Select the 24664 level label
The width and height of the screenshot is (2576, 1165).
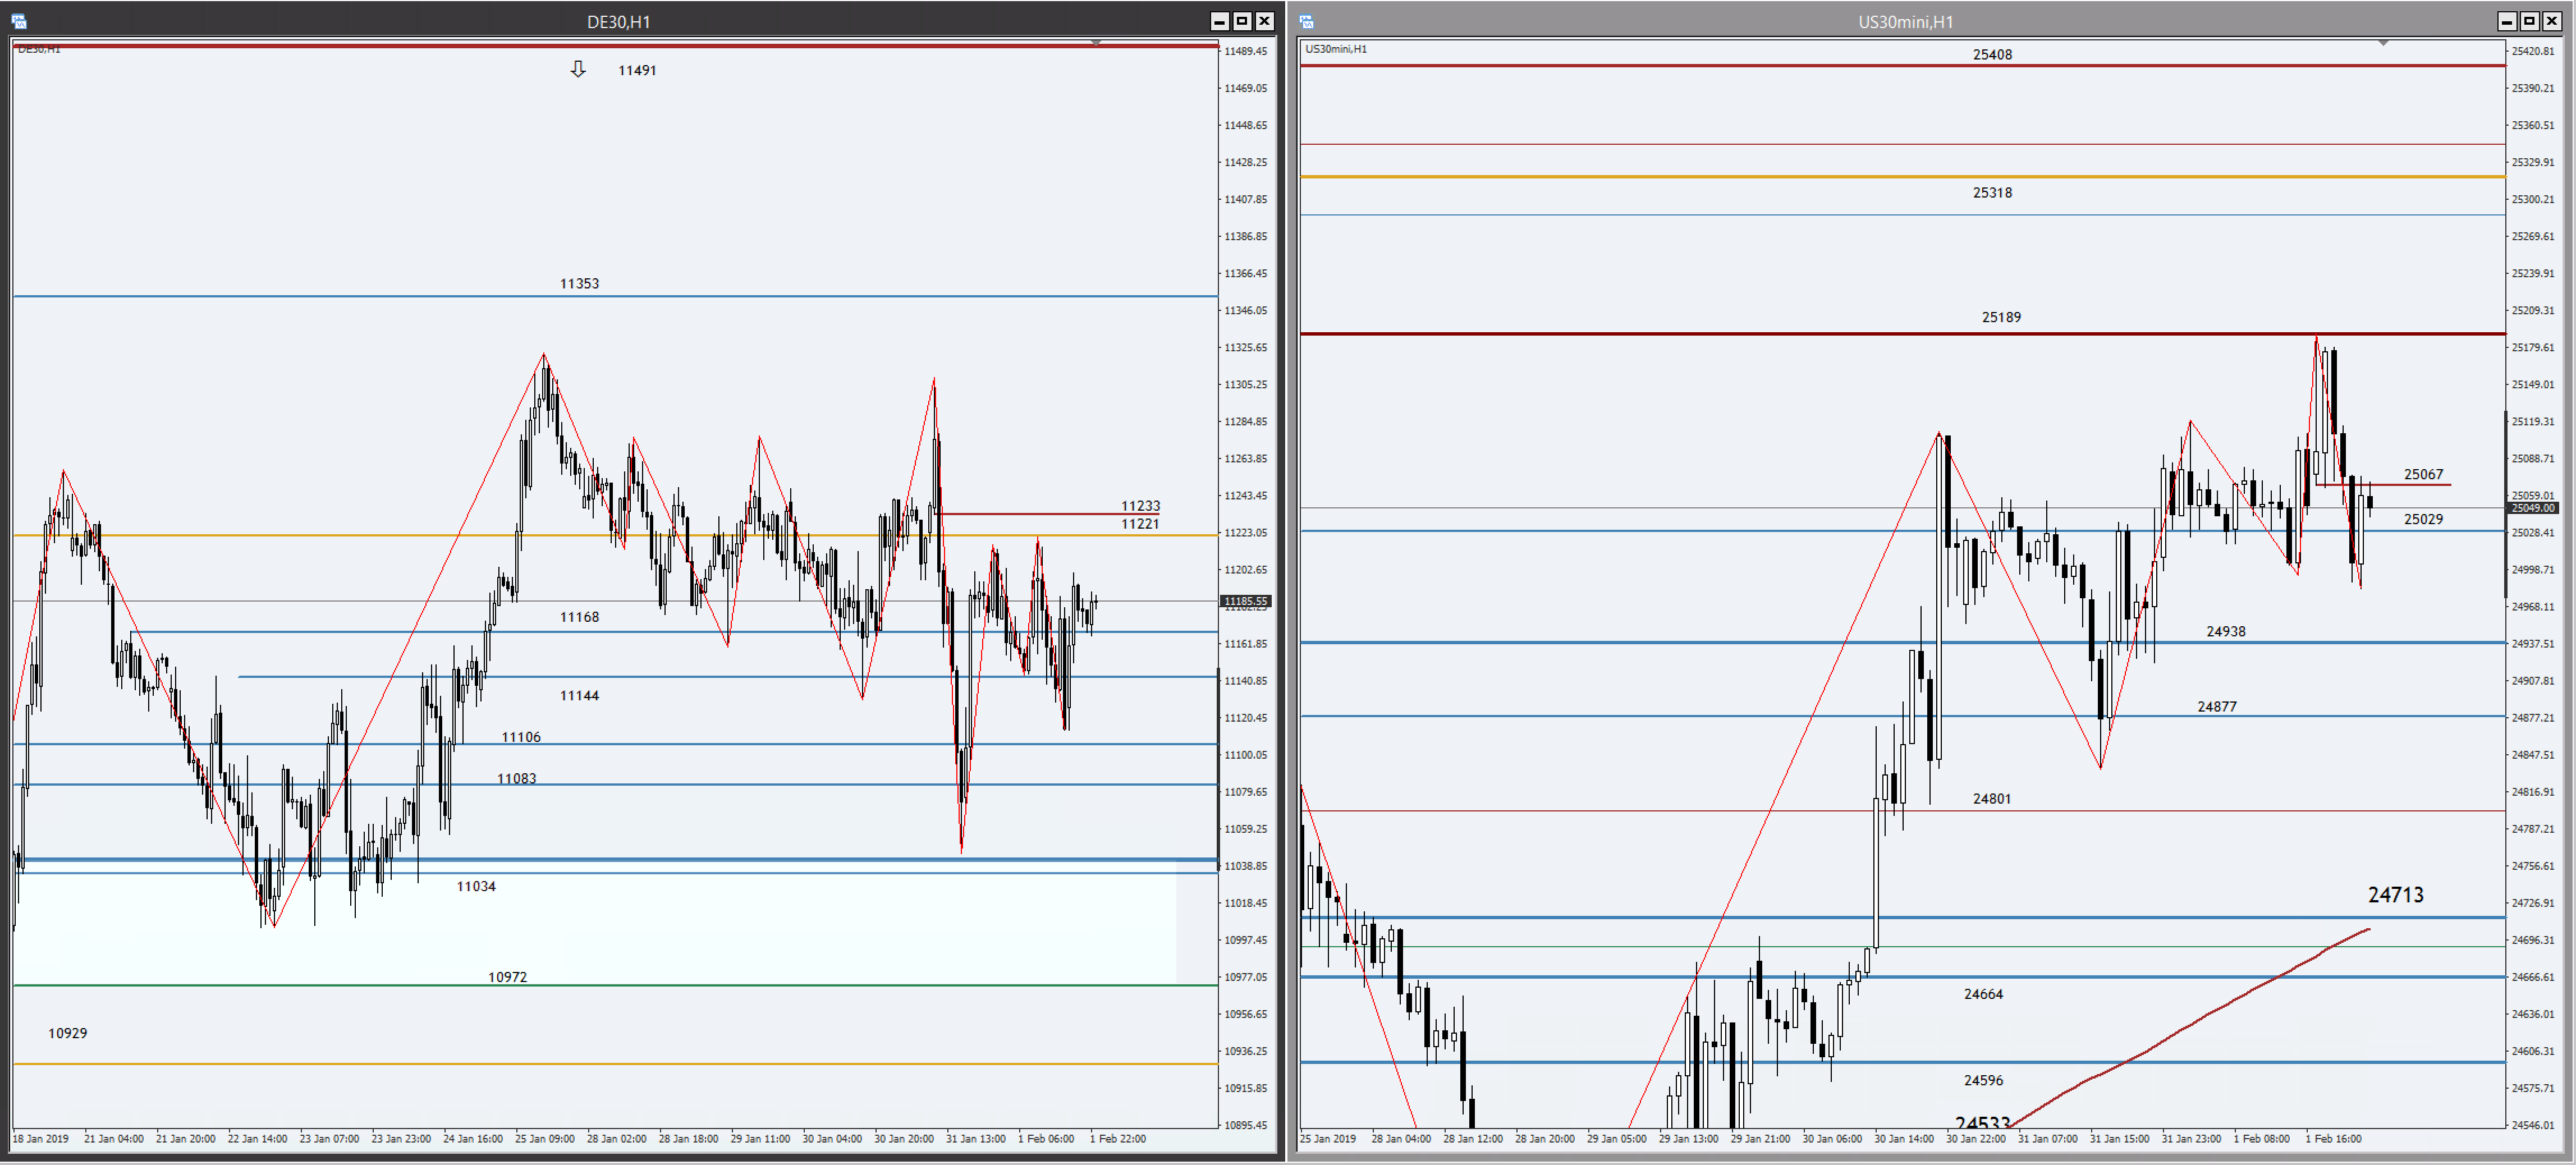(x=1983, y=995)
